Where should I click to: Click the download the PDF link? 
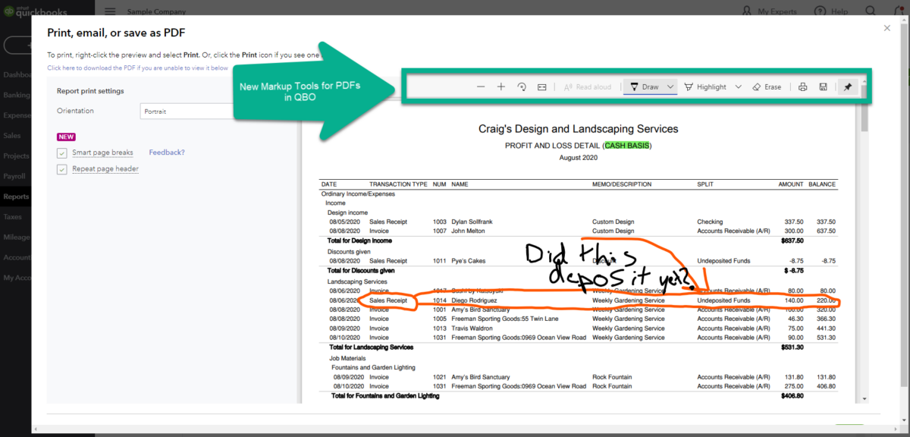click(137, 68)
